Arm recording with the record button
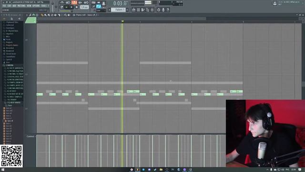Image resolution: width=305 pixels, height=172 pixels. 76,7
